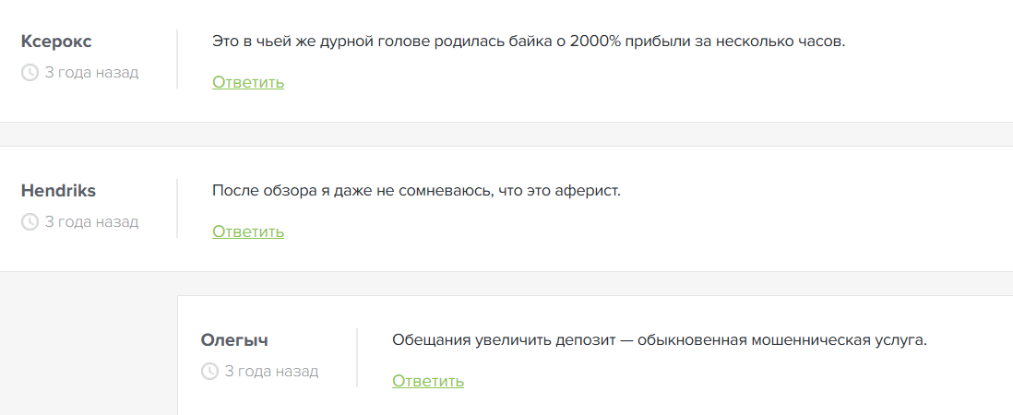This screenshot has width=1013, height=415.
Task: Click the '3 года назад' timestamp under Ксерокс
Action: (x=91, y=72)
